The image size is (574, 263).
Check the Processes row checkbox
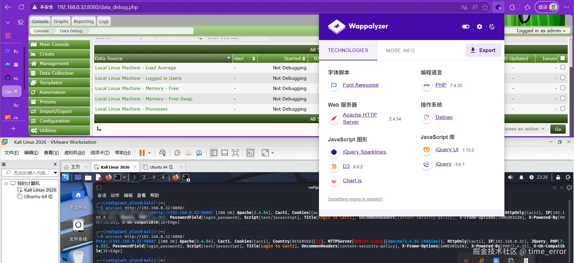tap(563, 108)
